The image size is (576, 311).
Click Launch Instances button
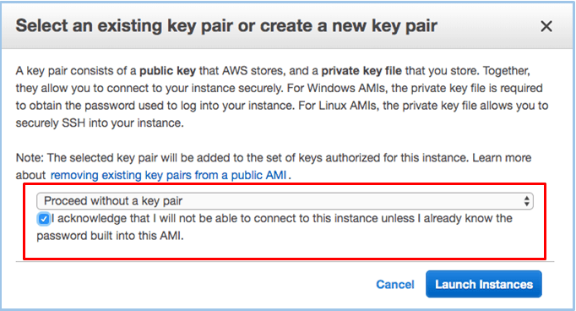coord(484,284)
